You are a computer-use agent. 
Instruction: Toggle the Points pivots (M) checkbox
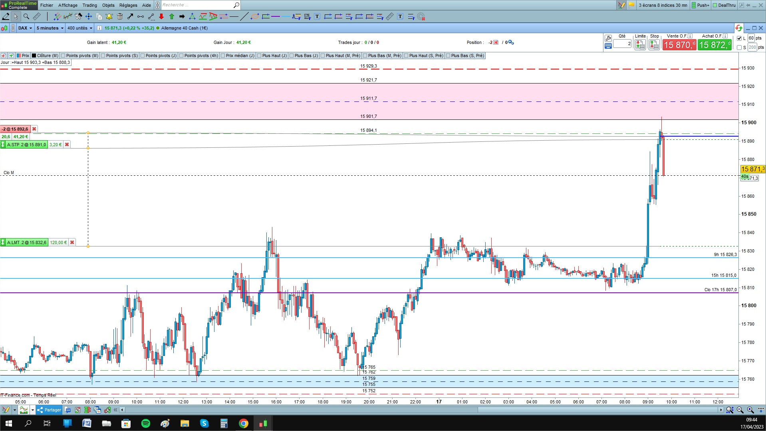[63, 56]
